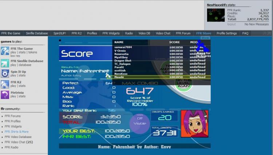This screenshot has width=273, height=155.
Task: Click the purple-haired anime character picture
Action: 194,123
